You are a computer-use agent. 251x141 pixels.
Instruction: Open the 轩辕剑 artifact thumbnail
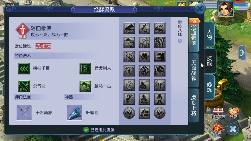(75, 113)
